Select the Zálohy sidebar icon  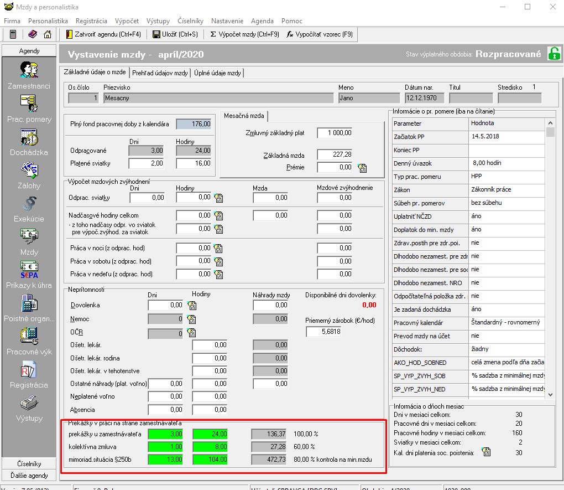pyautogui.click(x=29, y=170)
